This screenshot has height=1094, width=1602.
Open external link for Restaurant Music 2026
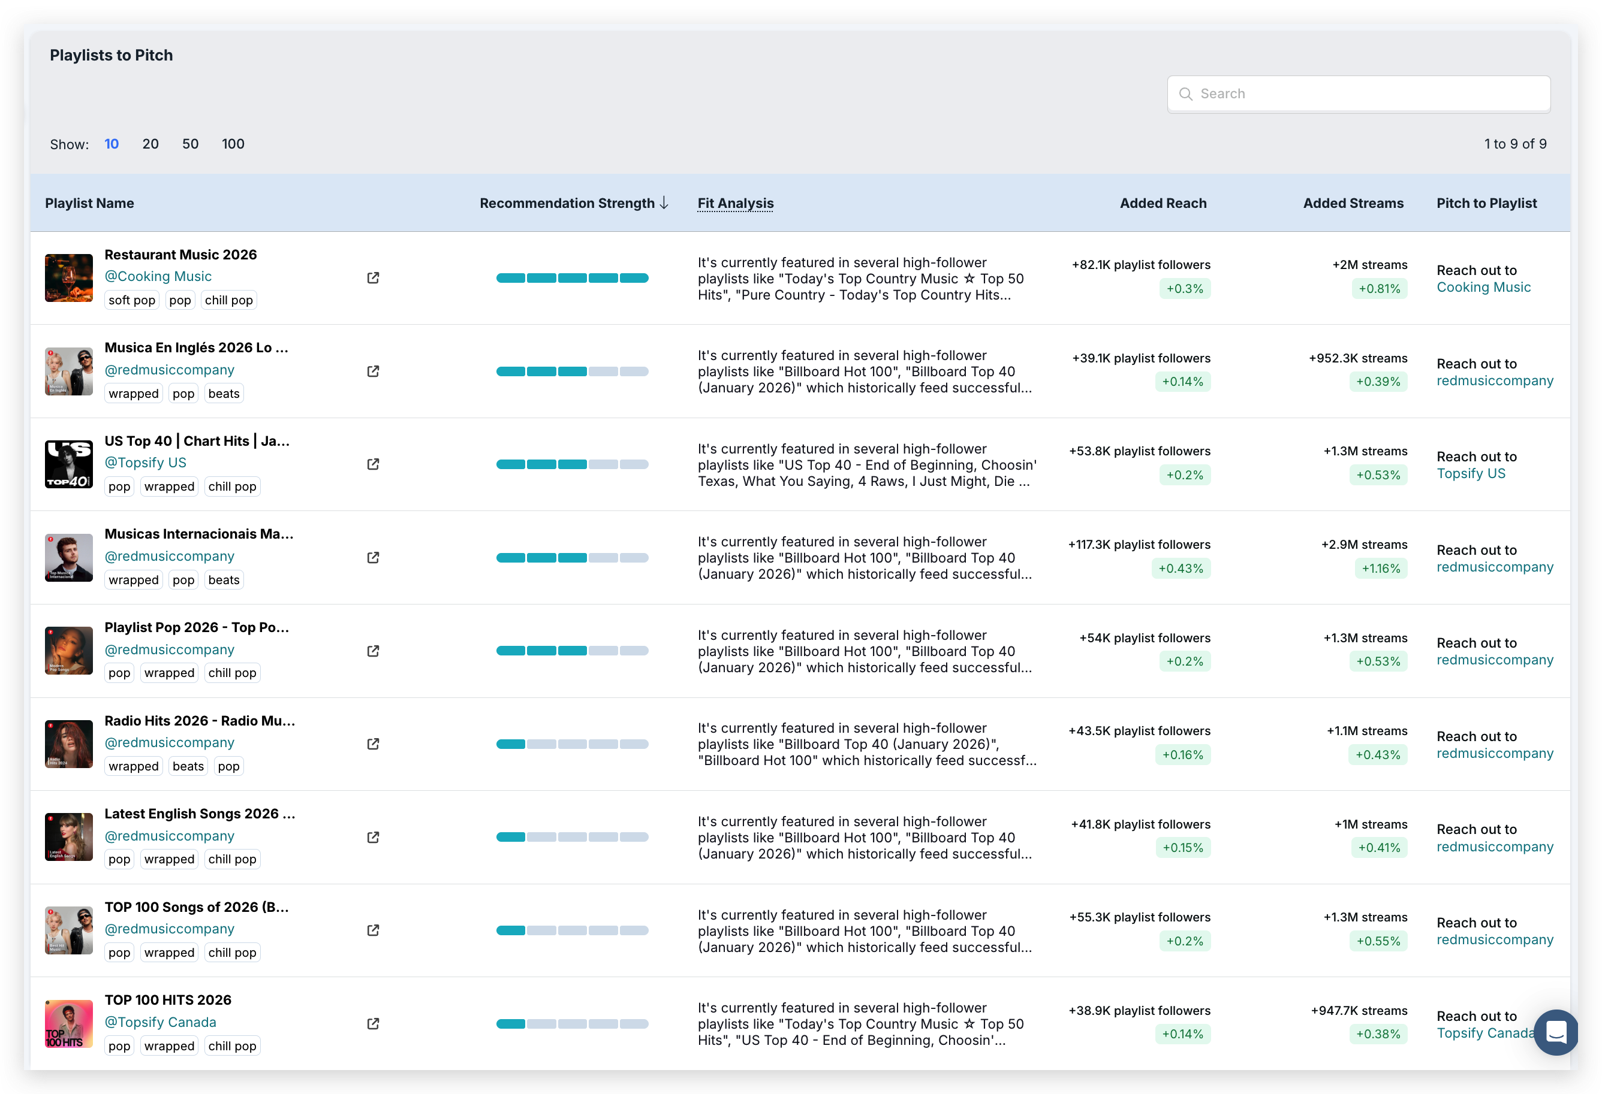373,277
